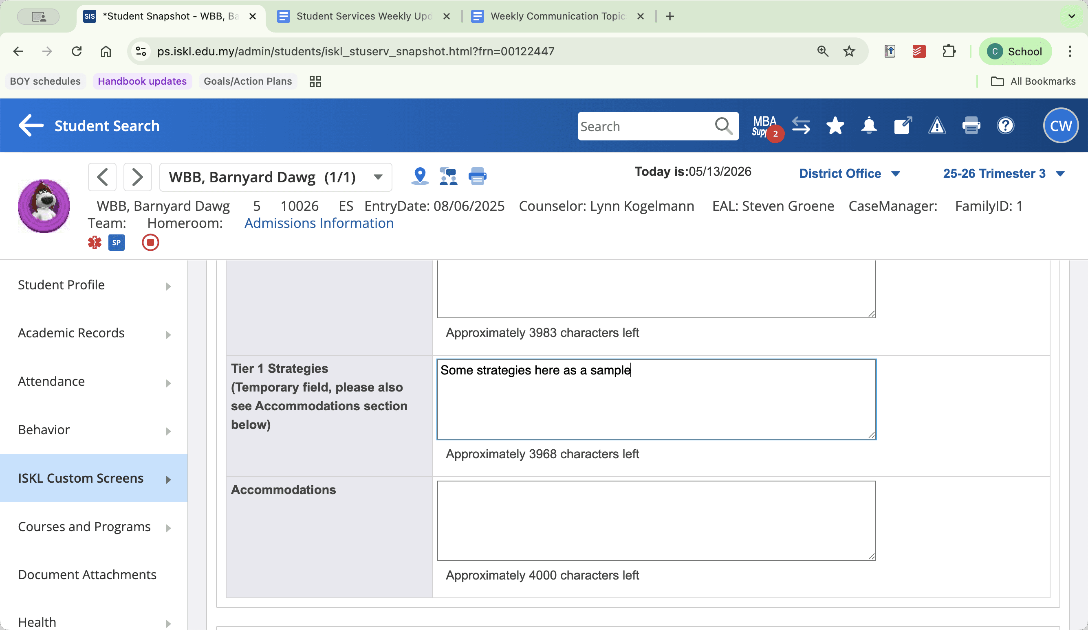The image size is (1088, 630).
Task: Click the blue map pin icon beside student name
Action: [x=420, y=176]
